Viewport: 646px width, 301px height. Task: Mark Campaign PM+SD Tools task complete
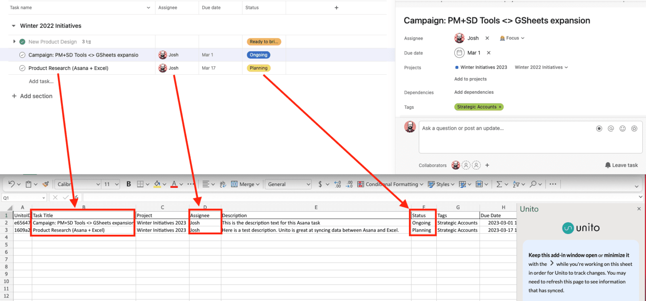(23, 55)
